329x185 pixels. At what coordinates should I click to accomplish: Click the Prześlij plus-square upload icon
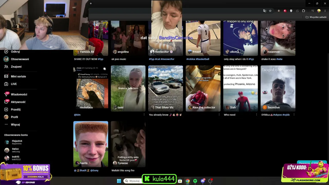[x=6, y=109]
